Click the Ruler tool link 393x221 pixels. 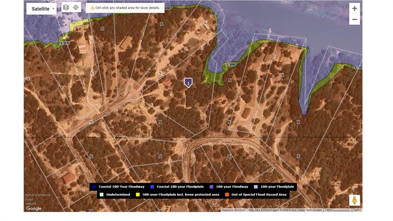[29, 199]
